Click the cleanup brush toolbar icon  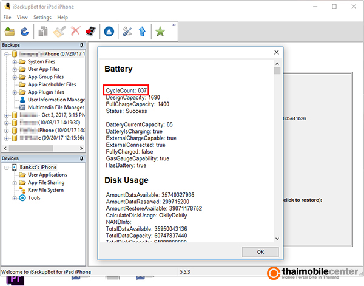(x=59, y=32)
